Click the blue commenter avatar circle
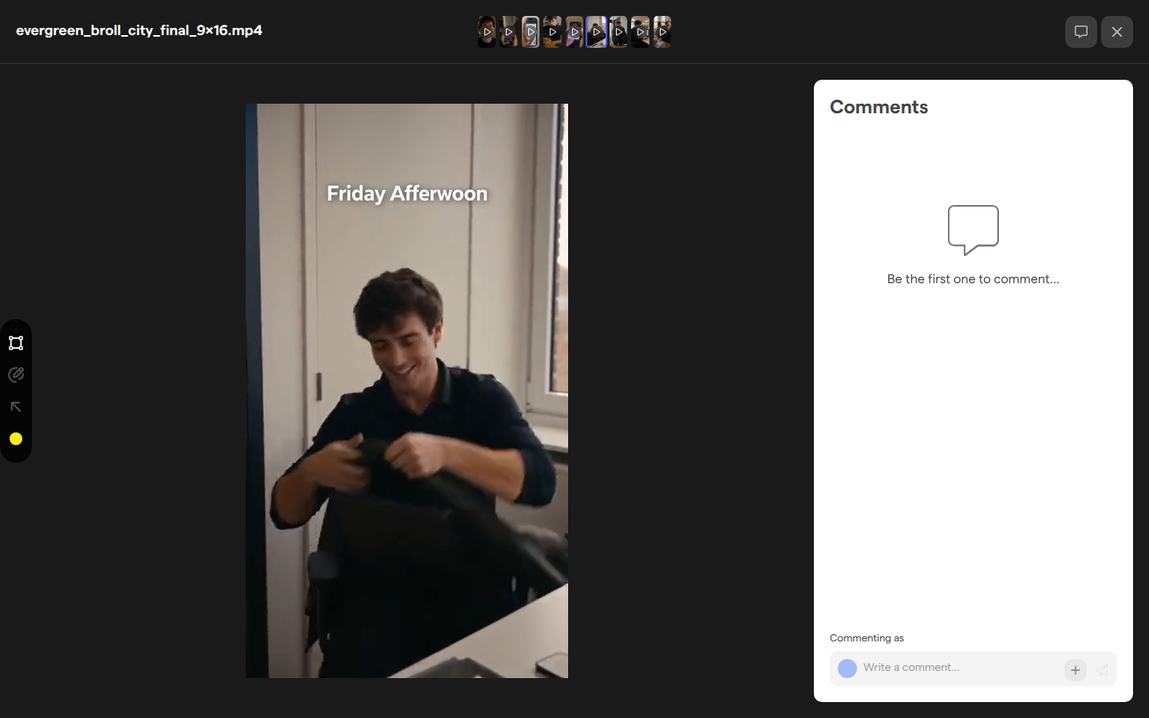1149x718 pixels. (847, 669)
